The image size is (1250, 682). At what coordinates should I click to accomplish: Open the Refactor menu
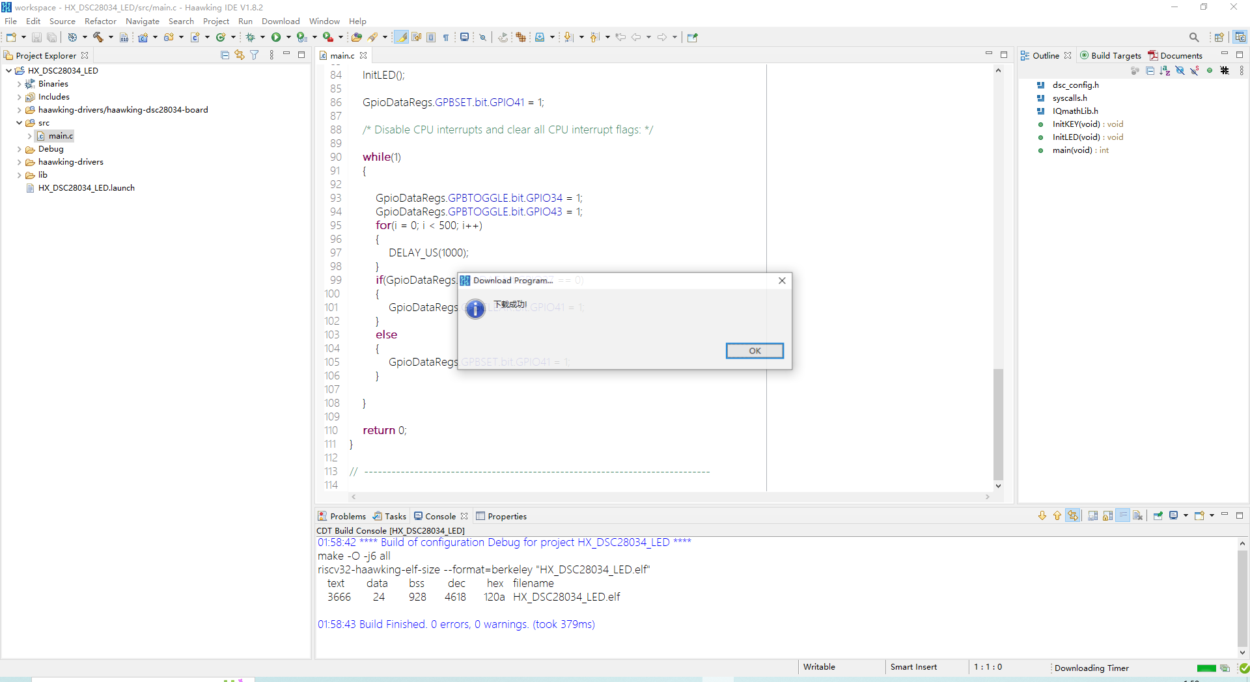[x=100, y=21]
